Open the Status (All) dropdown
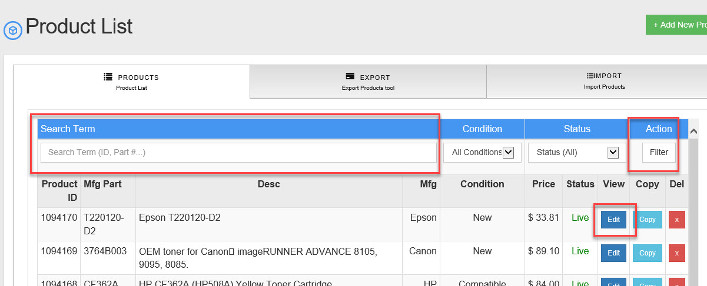The image size is (707, 286). (573, 153)
